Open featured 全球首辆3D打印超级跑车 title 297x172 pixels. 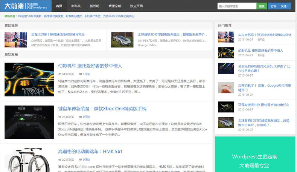172,34
